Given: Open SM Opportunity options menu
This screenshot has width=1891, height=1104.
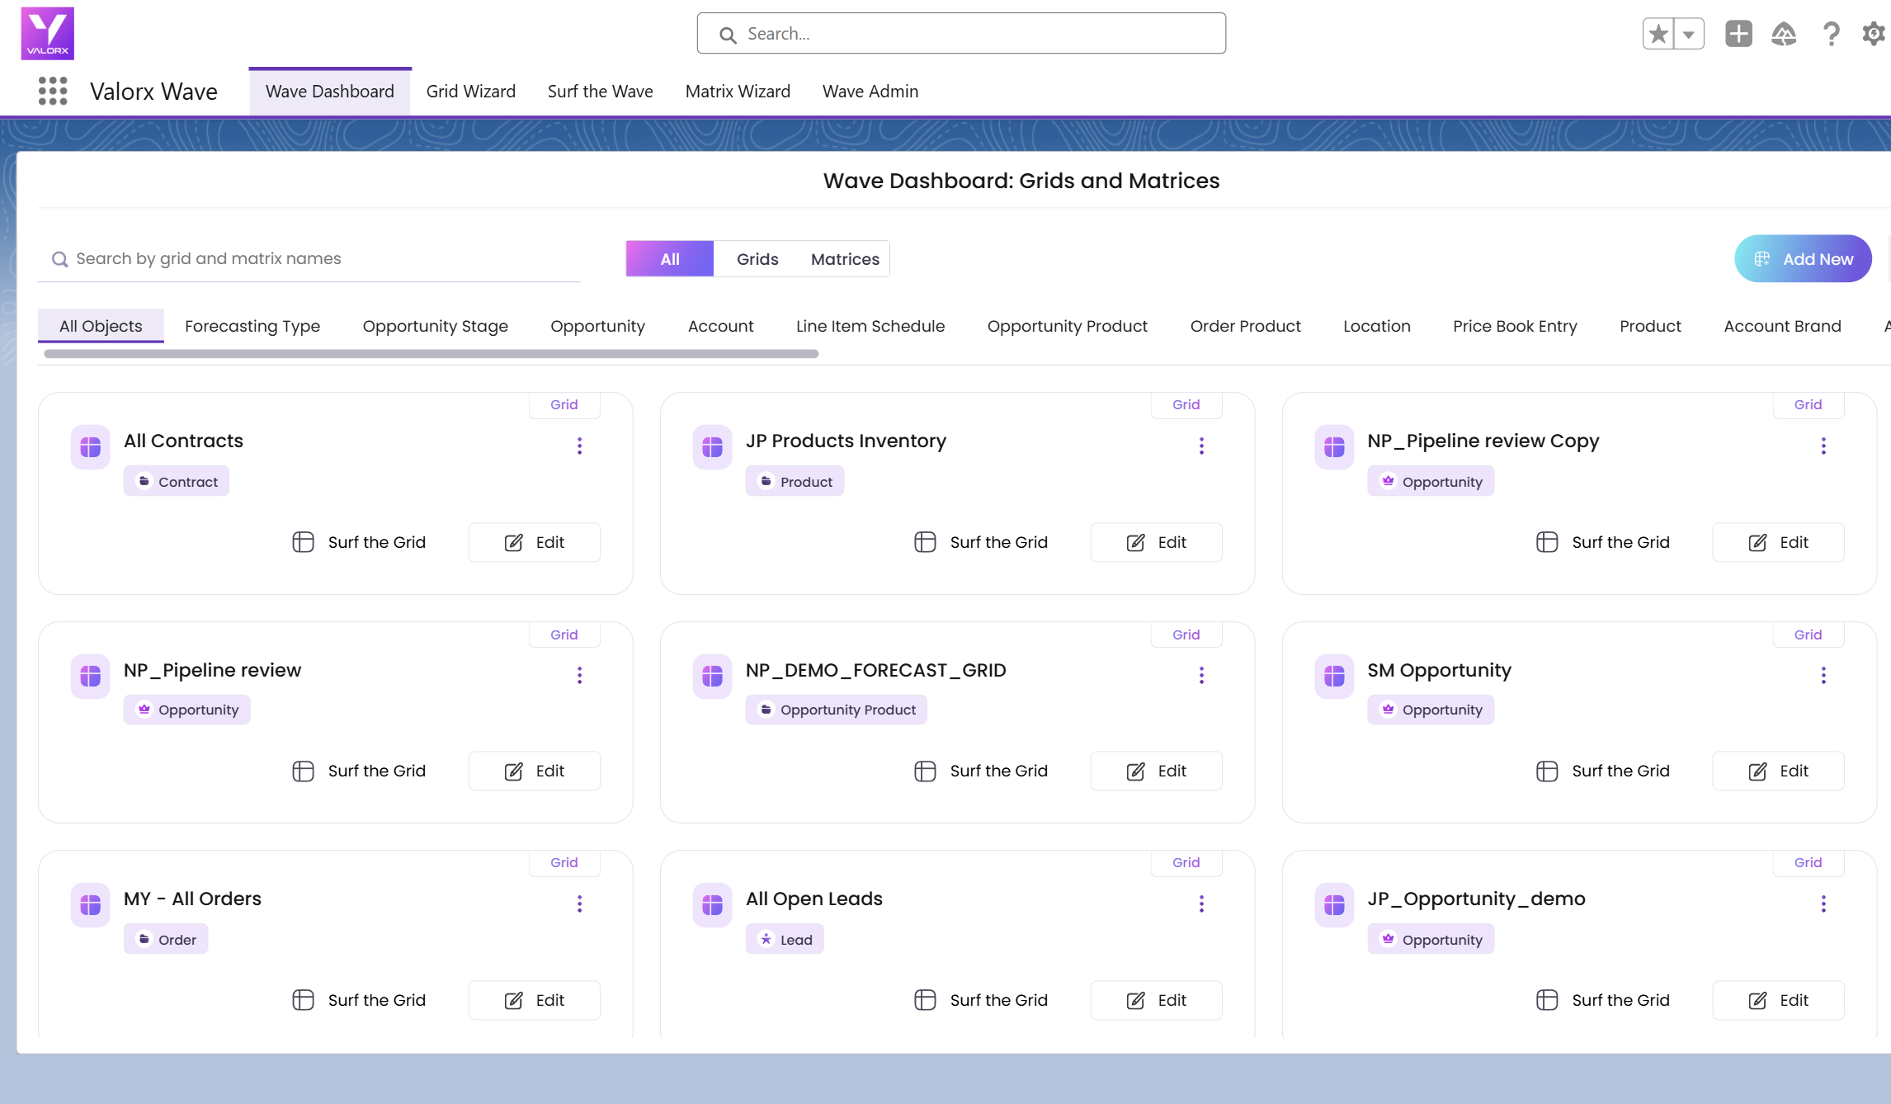Looking at the screenshot, I should [1824, 675].
